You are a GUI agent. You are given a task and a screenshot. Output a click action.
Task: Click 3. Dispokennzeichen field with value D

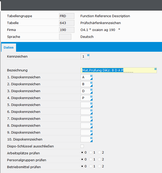(x=87, y=91)
